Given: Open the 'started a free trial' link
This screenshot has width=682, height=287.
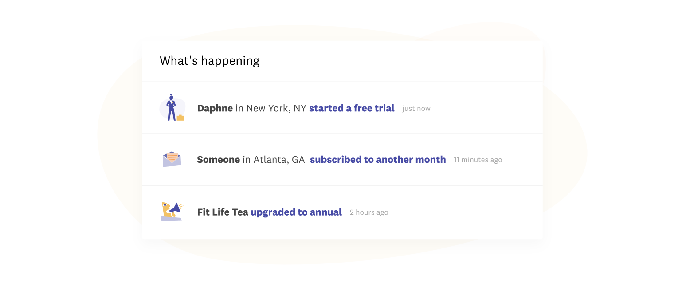Looking at the screenshot, I should [x=352, y=108].
